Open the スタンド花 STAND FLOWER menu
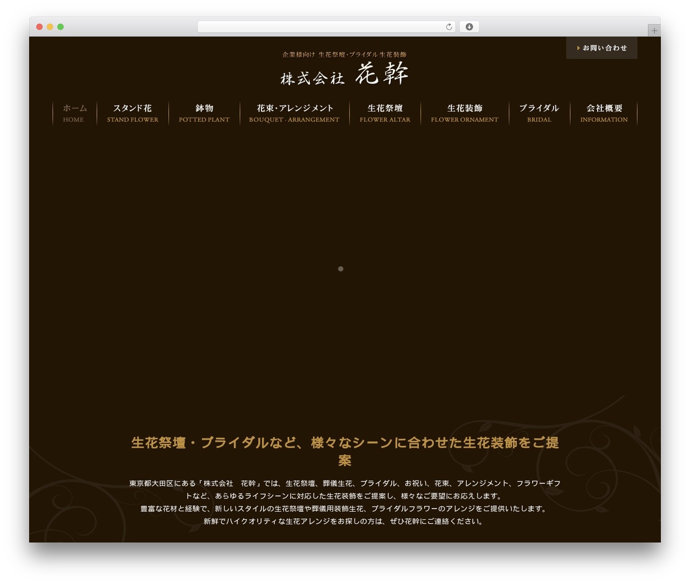This screenshot has height=584, width=690. (x=133, y=113)
